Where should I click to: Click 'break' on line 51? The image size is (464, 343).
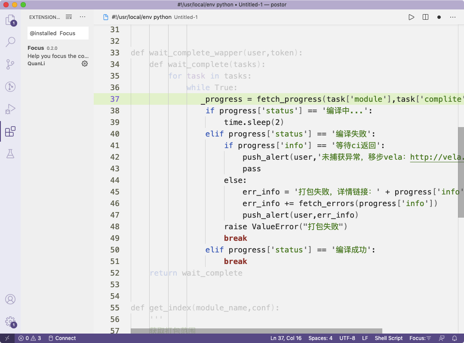(236, 261)
